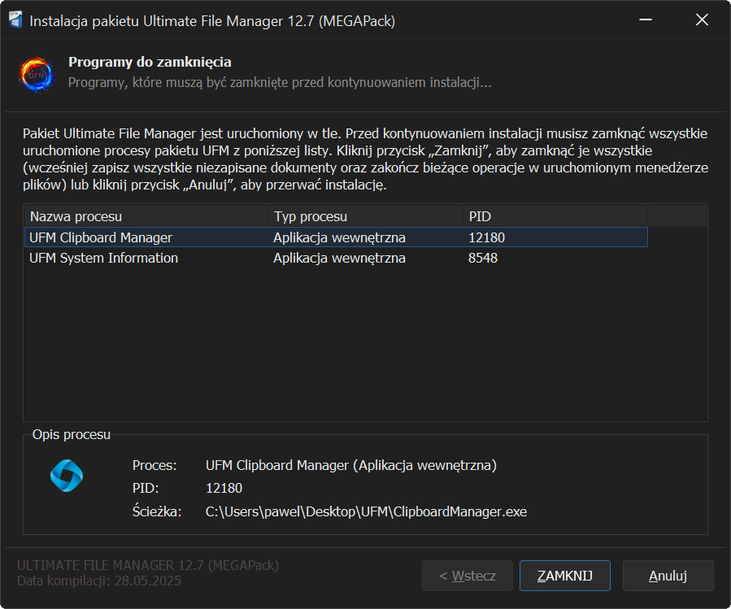Select the UFM Clipboard Manager process row
This screenshot has width=731, height=609.
[101, 237]
